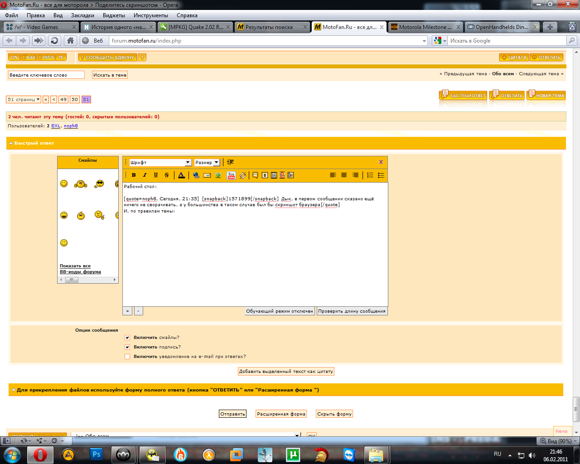Viewport: 580px width, 464px height.
Task: Reload the page in Opera toolbar
Action: [54, 40]
